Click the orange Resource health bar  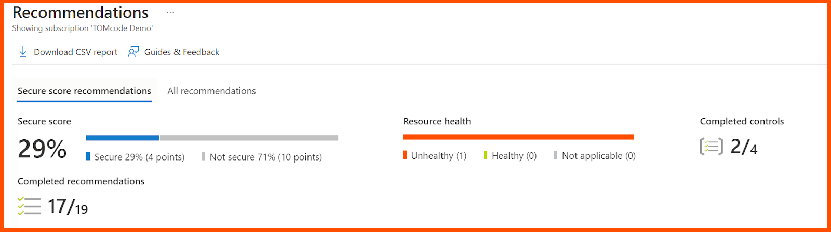[x=518, y=137]
